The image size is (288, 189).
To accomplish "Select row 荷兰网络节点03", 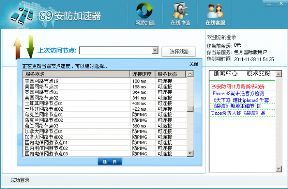I will (x=105, y=126).
